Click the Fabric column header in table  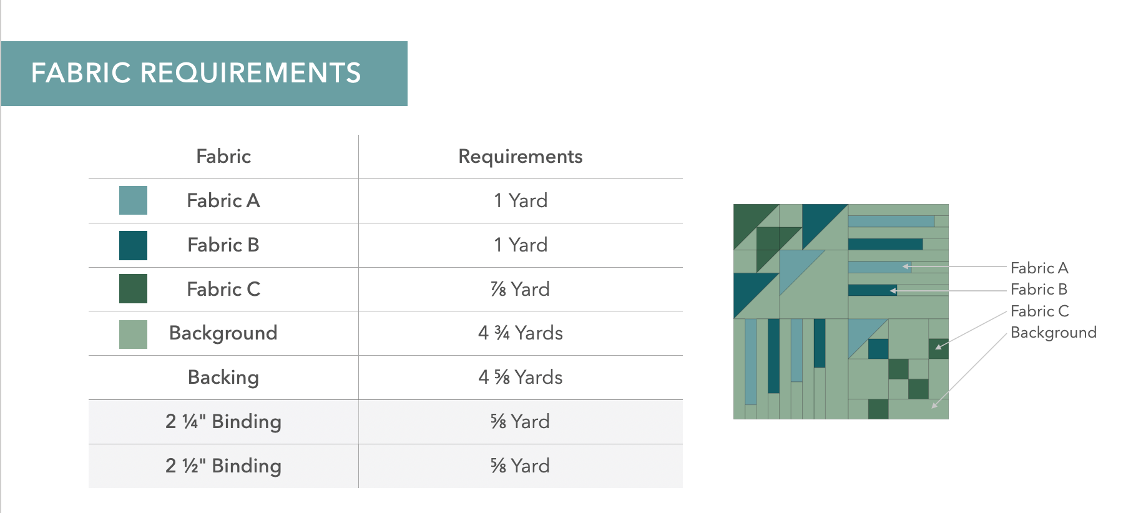point(223,157)
